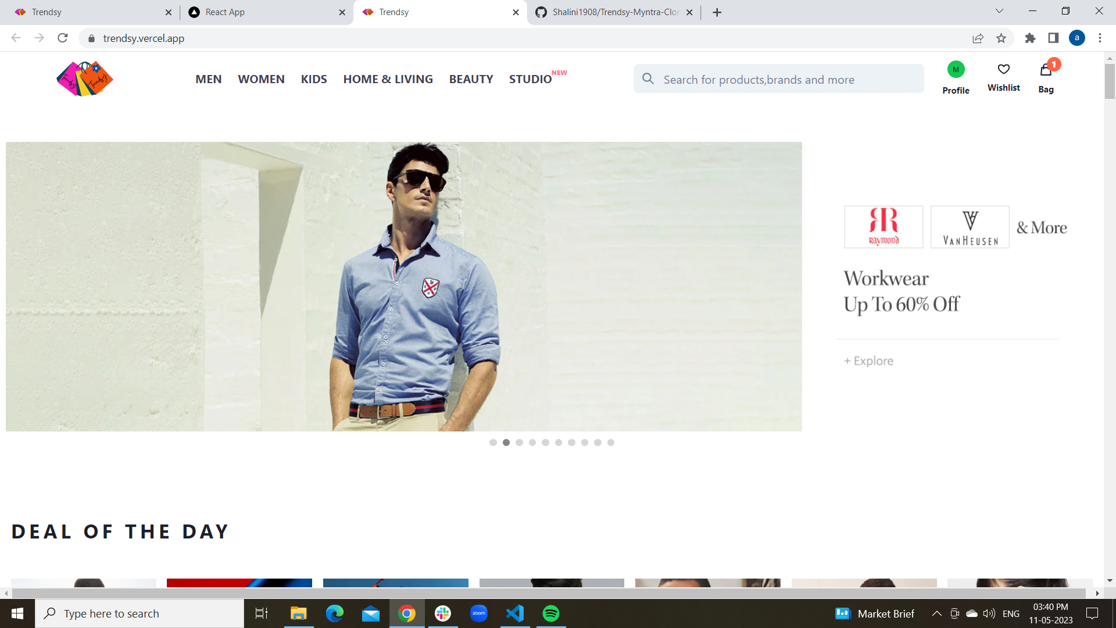Screen dimensions: 1116x628
Task: Select the third carousel dot indicator
Action: [519, 443]
